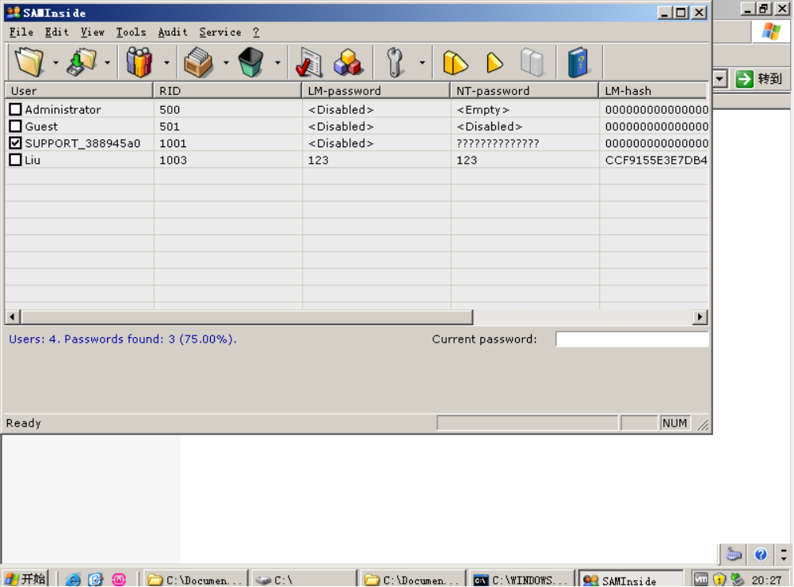
Task: Click the open folder import icon
Action: coord(29,62)
